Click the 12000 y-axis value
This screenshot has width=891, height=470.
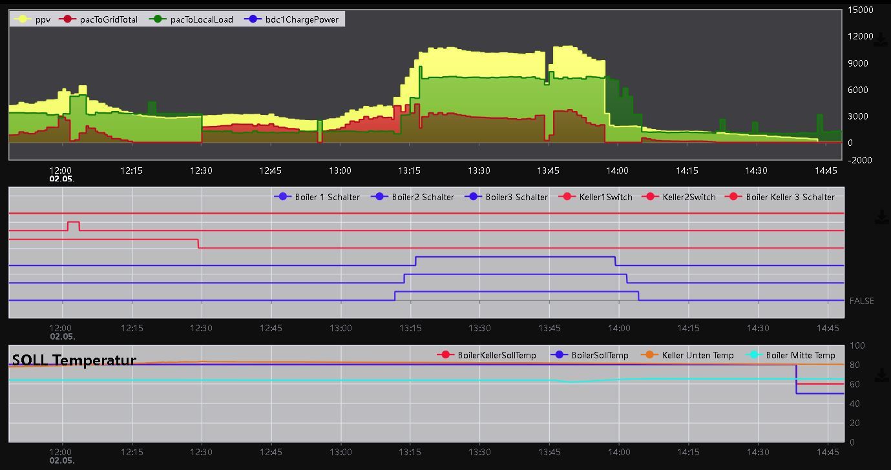(861, 36)
